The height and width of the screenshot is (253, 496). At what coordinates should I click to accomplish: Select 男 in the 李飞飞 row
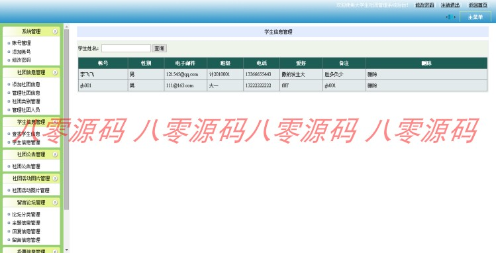pyautogui.click(x=146, y=75)
